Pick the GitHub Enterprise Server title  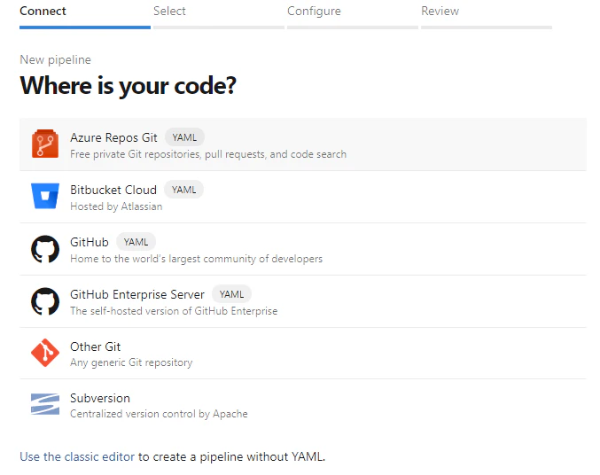137,294
